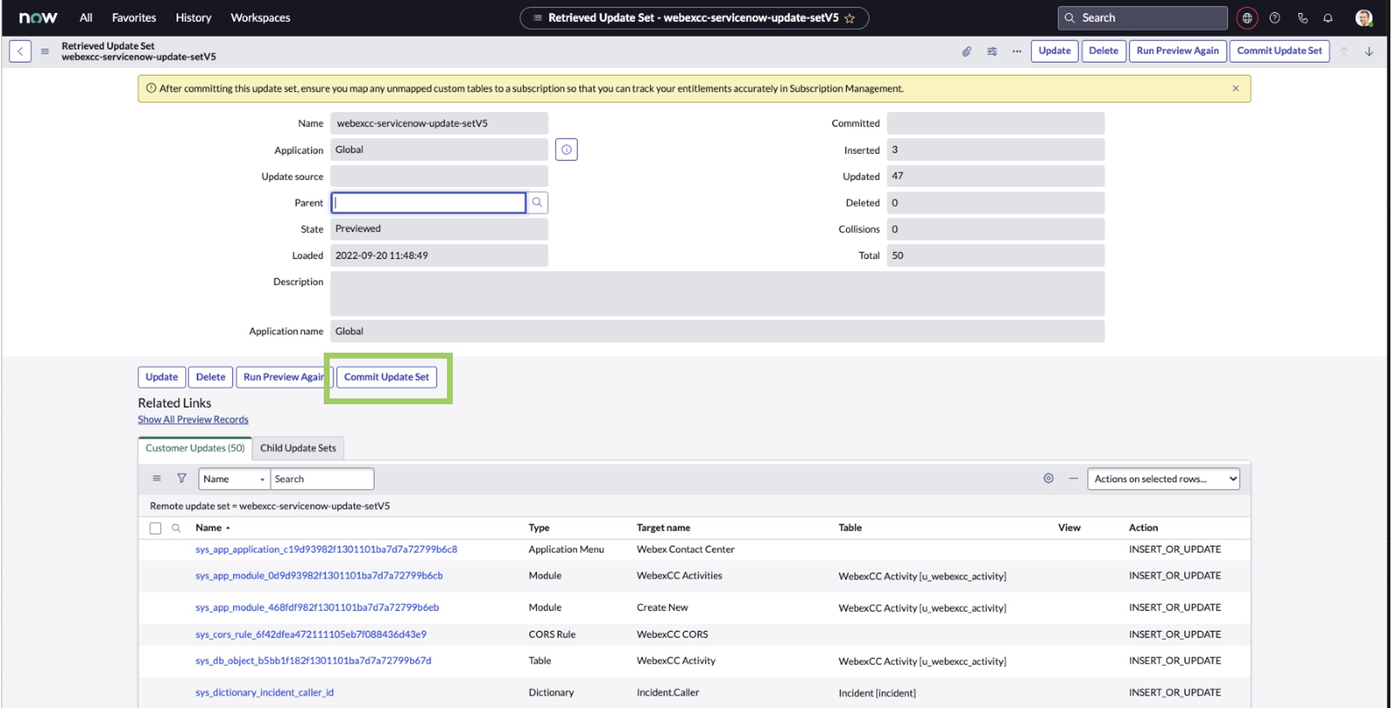
Task: Focus the Parent input field
Action: [428, 203]
